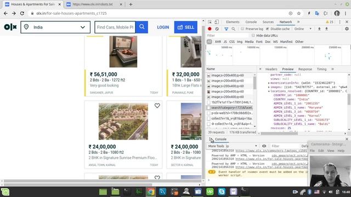The image size is (351, 197).
Task: Toggle the Disable cache checkbox
Action: click(267, 29)
